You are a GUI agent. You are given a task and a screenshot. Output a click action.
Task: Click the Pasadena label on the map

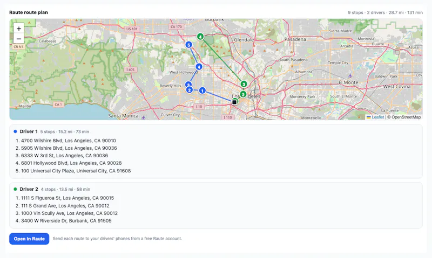295,39
